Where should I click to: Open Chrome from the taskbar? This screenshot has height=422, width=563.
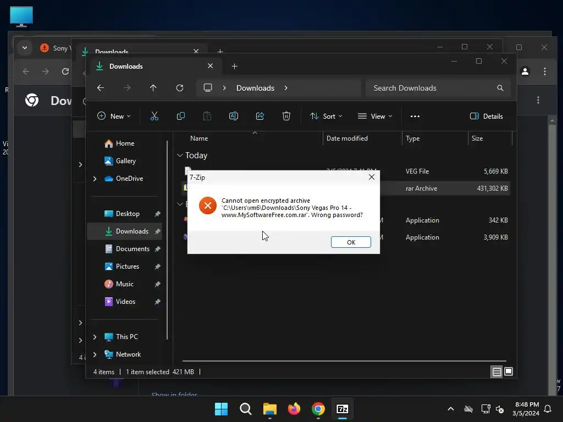click(x=318, y=409)
